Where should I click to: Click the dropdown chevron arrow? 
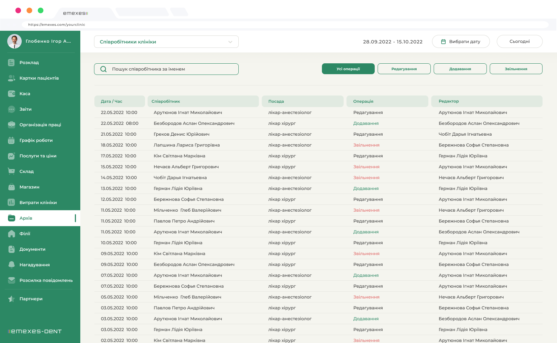tap(230, 42)
